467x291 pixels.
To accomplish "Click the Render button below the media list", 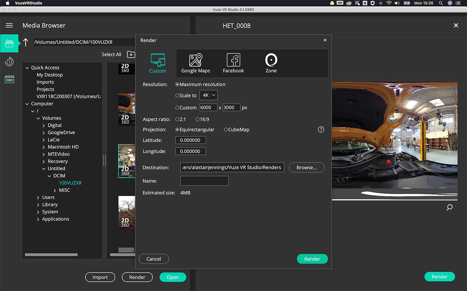I will [x=137, y=277].
